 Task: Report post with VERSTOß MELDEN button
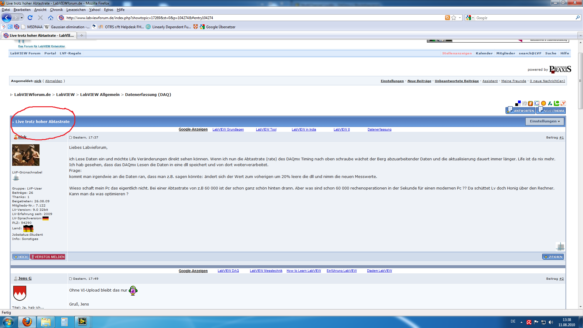point(48,257)
